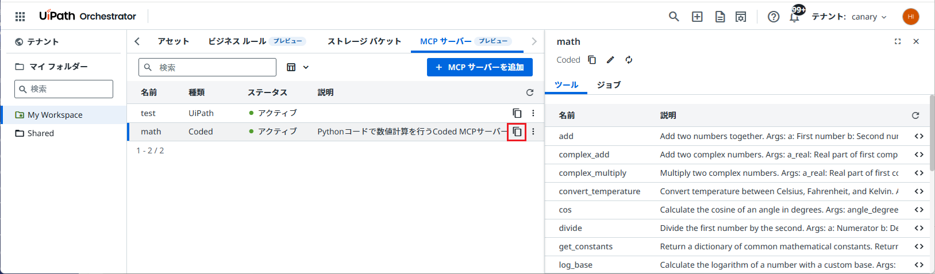Select the My Workspace folder
The width and height of the screenshot is (935, 274).
[x=63, y=115]
